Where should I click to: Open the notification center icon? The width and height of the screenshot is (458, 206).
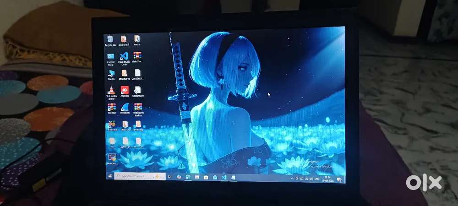338,178
